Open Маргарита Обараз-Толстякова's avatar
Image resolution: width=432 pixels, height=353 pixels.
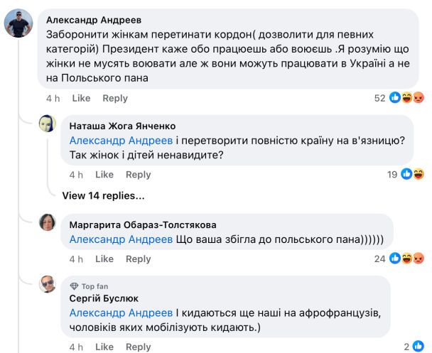point(48,222)
